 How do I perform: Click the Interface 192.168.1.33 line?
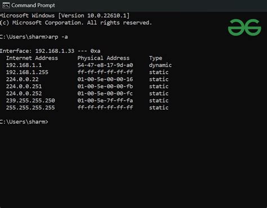click(x=50, y=51)
